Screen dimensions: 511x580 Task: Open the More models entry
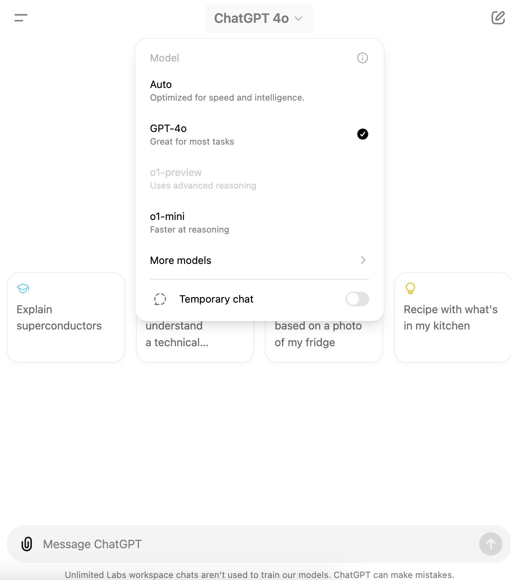tap(260, 260)
